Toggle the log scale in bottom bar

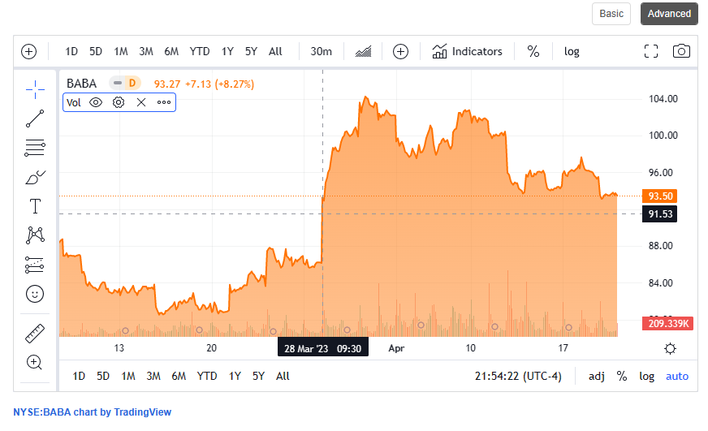646,376
